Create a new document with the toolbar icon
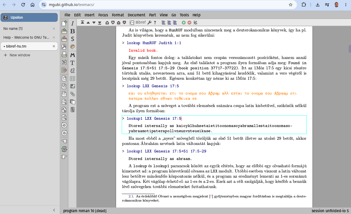Image resolution: width=351 pixels, height=214 pixels. [x=64, y=23]
